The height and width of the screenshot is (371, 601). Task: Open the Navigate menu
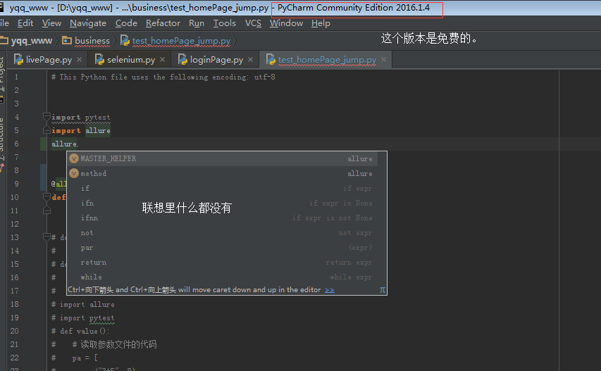(88, 23)
